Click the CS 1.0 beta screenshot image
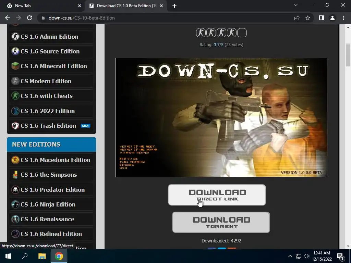Viewport: 351px width, 263px height. 221,117
